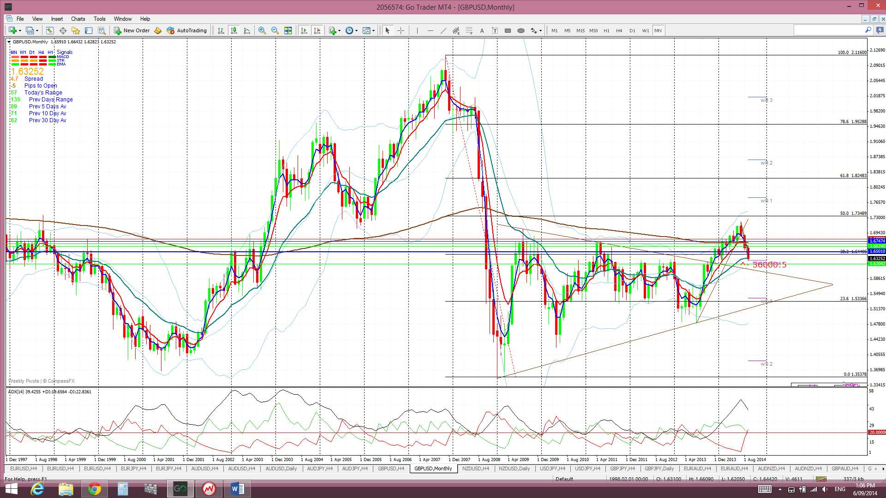The height and width of the screenshot is (498, 886).
Task: Select the H4 timeframe button
Action: (619, 30)
